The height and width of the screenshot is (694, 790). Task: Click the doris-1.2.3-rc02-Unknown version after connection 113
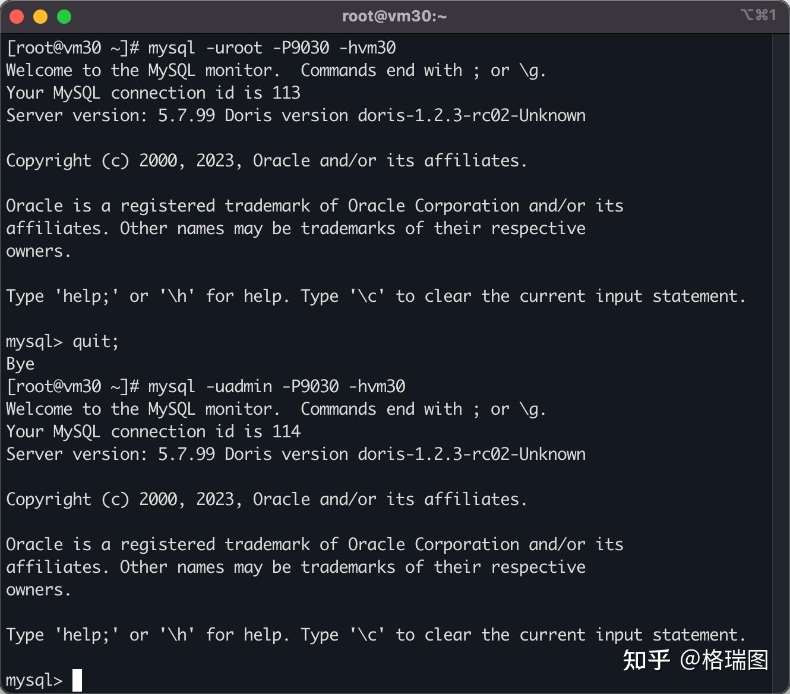[x=472, y=115]
